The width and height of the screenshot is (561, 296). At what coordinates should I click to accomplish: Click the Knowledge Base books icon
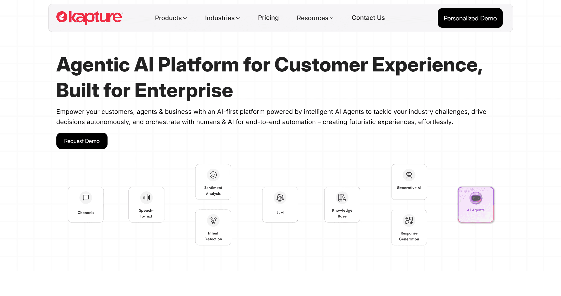[342, 198]
